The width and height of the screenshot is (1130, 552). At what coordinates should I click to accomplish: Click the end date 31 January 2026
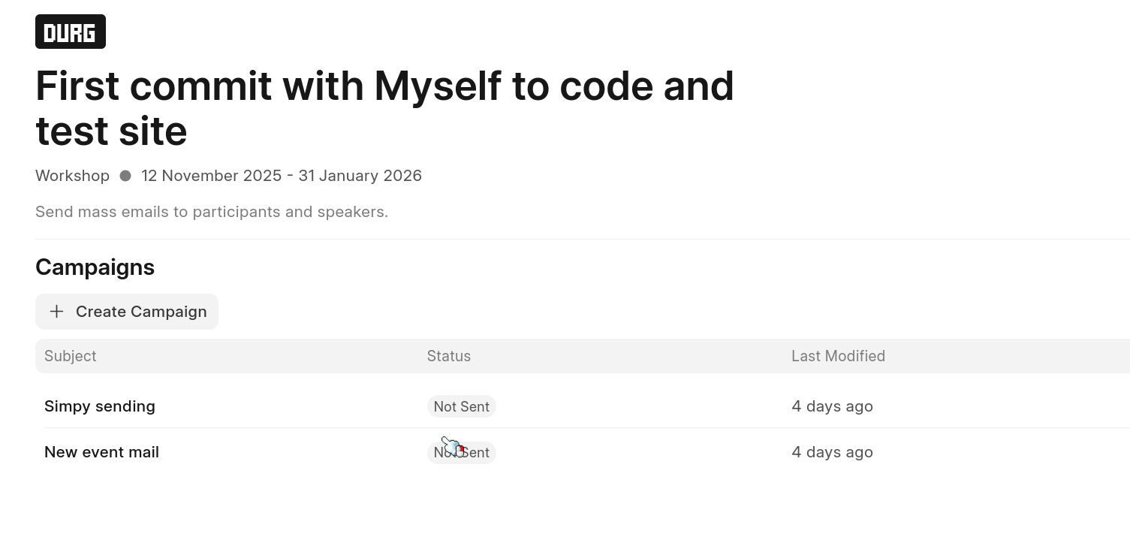[x=360, y=176]
